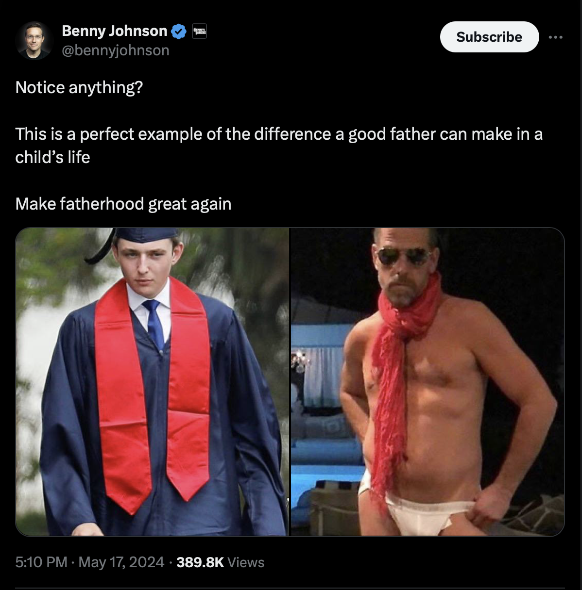Click the May 17, 2024 date

pos(121,562)
